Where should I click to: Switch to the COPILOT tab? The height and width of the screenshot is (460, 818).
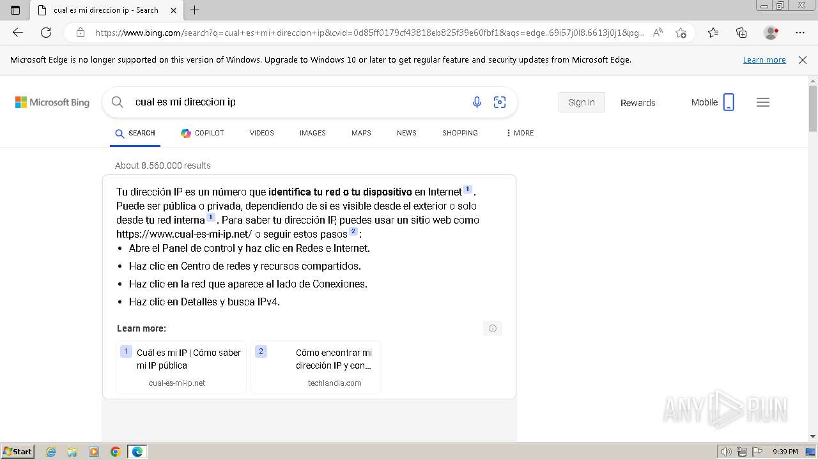click(203, 133)
